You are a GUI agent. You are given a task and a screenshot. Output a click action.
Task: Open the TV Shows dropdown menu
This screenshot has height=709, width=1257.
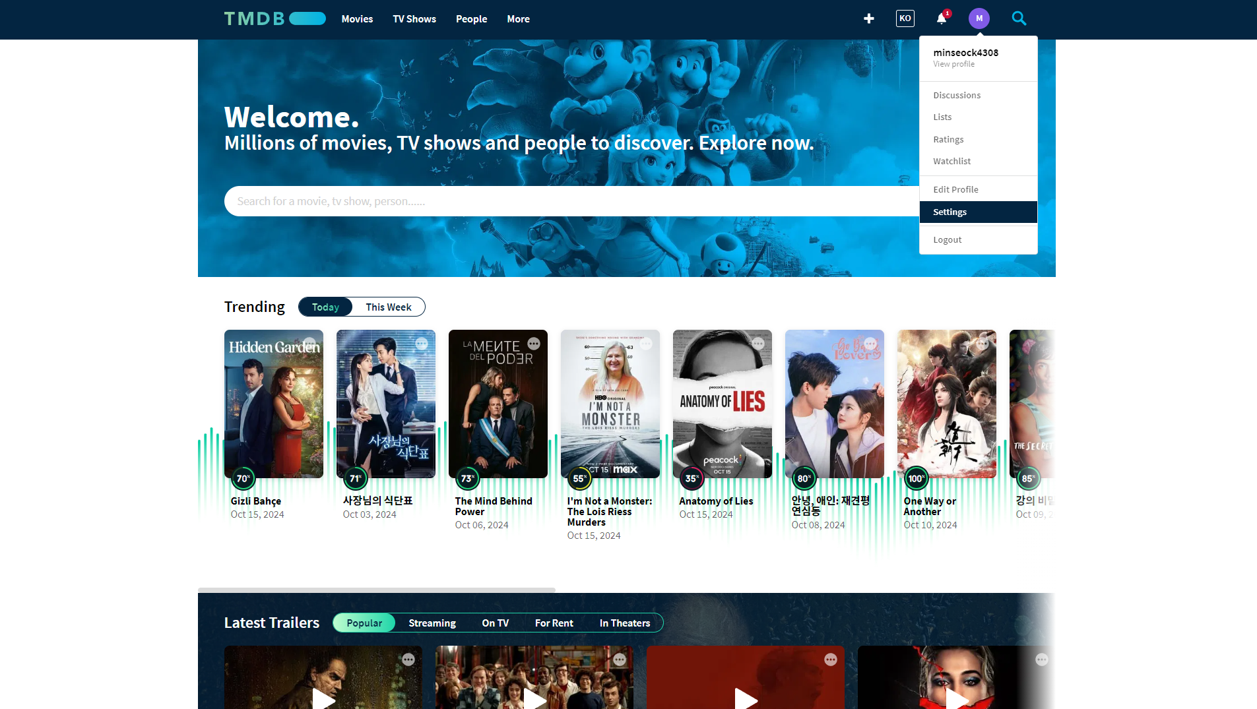click(x=414, y=18)
